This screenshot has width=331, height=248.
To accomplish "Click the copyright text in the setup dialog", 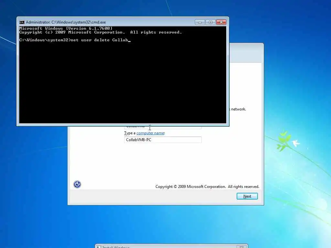I will pos(207,187).
